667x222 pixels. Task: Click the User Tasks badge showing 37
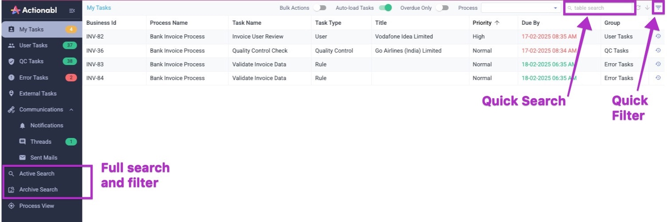click(x=70, y=45)
